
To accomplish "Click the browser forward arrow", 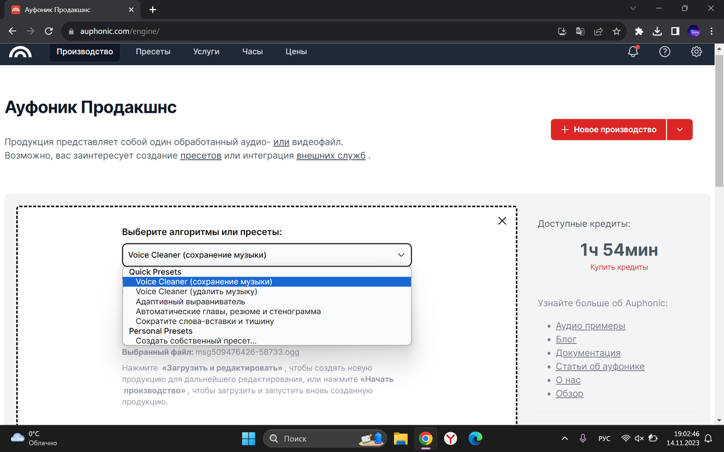I will (31, 31).
